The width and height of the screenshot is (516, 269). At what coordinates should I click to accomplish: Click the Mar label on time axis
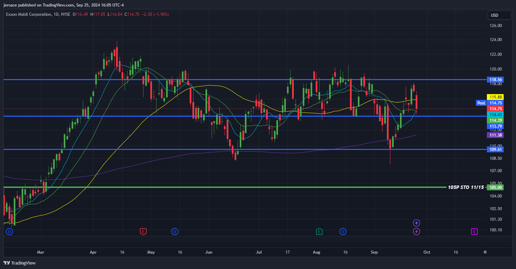[40, 252]
